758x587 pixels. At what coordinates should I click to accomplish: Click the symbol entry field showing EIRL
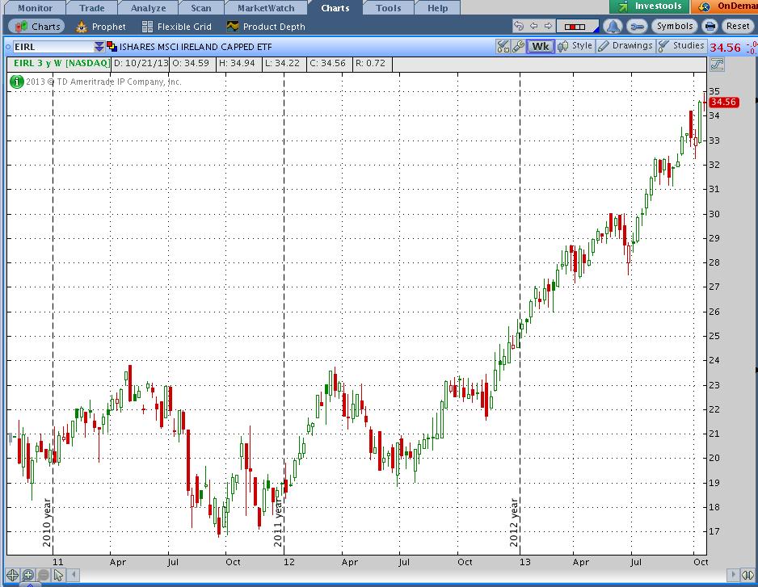(53, 47)
